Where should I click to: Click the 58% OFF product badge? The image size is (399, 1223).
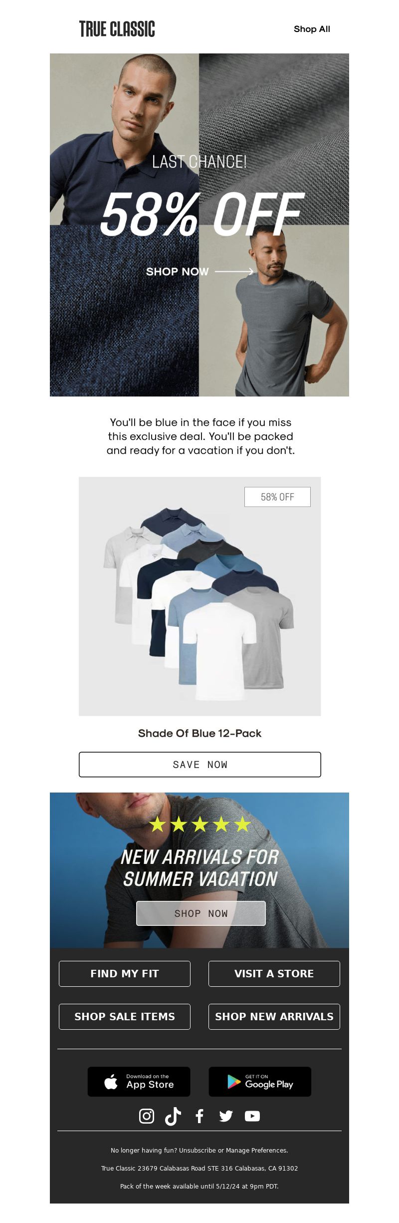[x=277, y=497]
